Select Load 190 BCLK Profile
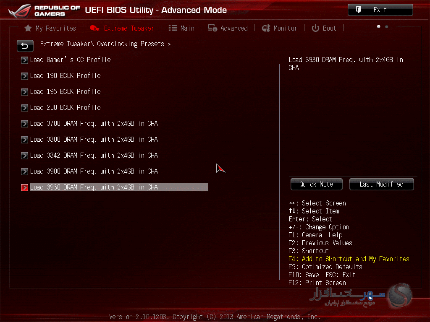The width and height of the screenshot is (430, 322). click(66, 75)
